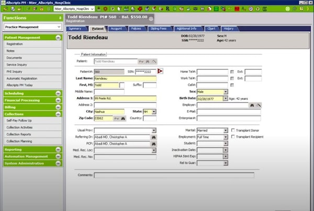314x211 pixels.
Task: Clear the Patient field with the eraser icon
Action: 154,62
